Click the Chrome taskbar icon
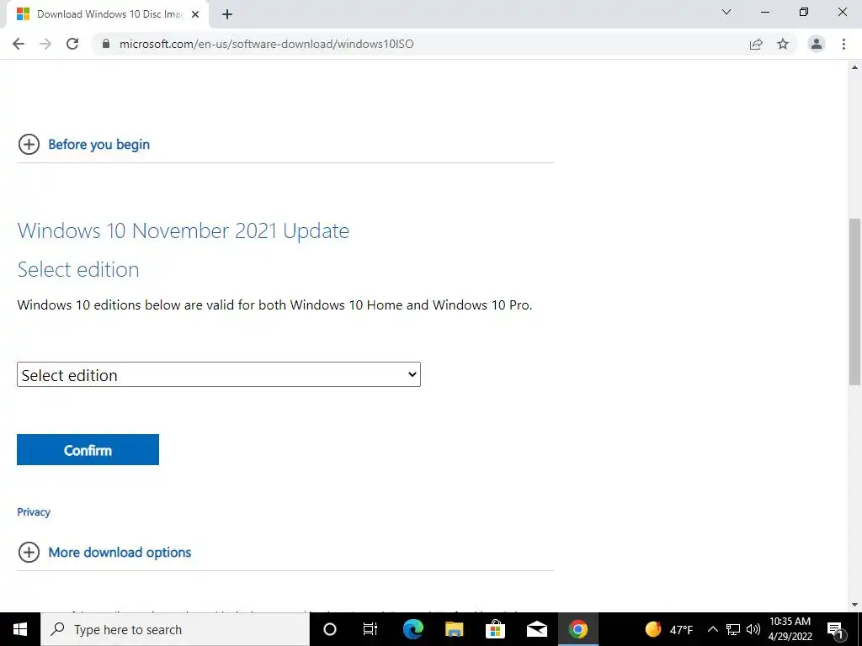862x646 pixels. pos(577,629)
